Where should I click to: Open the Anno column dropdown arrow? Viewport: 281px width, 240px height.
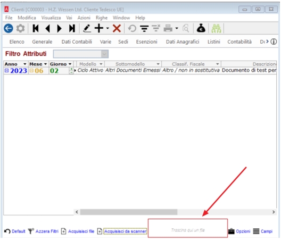[x=25, y=64]
